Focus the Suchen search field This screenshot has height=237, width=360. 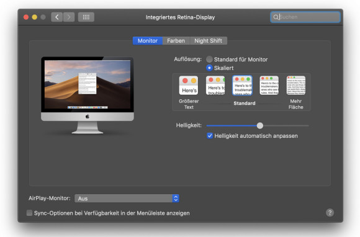305,17
